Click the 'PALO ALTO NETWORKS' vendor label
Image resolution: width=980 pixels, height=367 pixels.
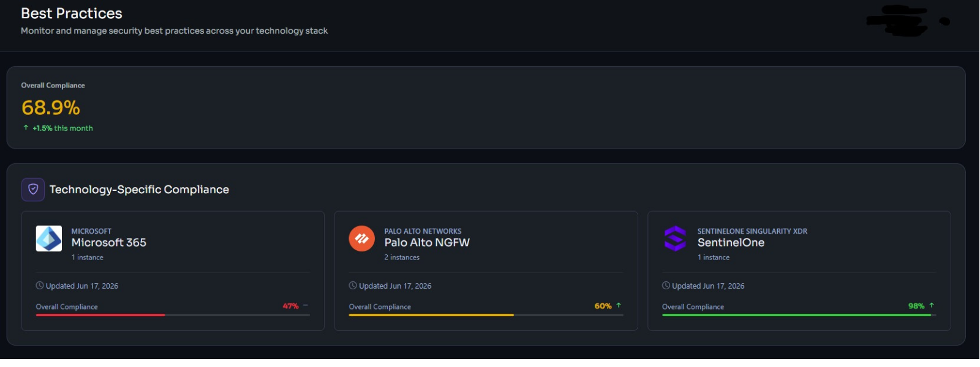point(423,231)
